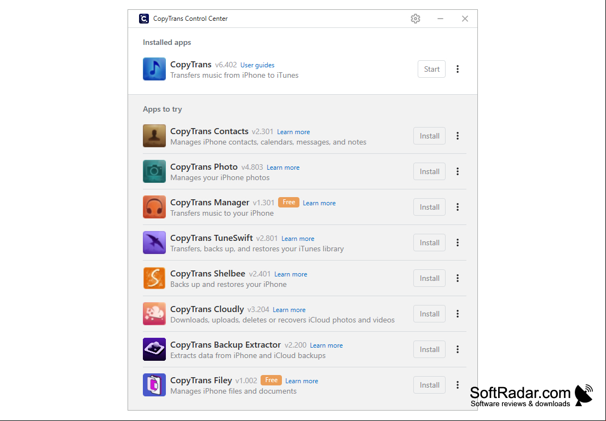This screenshot has width=606, height=421.
Task: Open the CopyTrans User guides link
Action: point(257,65)
